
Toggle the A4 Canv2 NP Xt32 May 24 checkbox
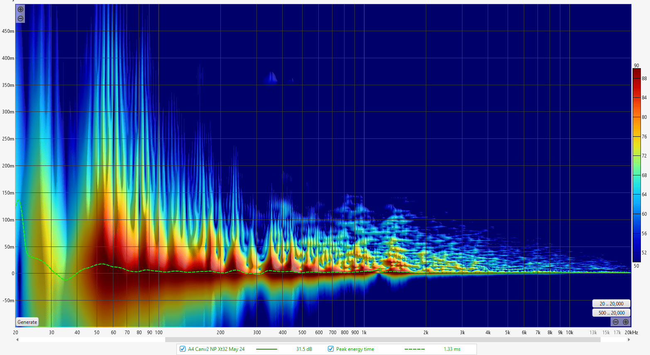183,349
